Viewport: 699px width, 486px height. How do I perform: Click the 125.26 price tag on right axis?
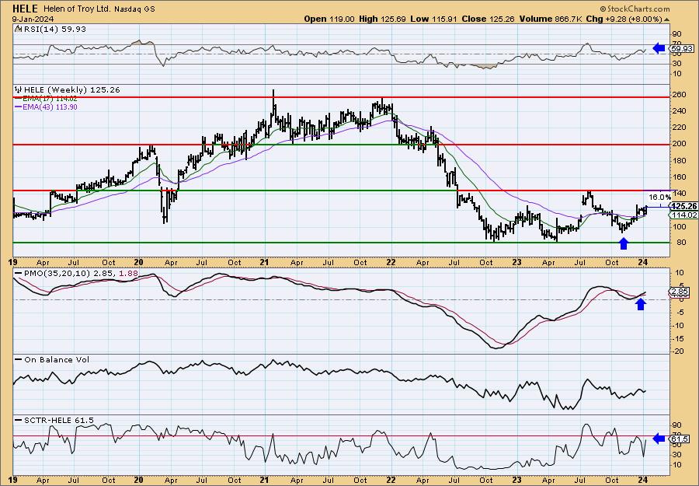click(684, 206)
